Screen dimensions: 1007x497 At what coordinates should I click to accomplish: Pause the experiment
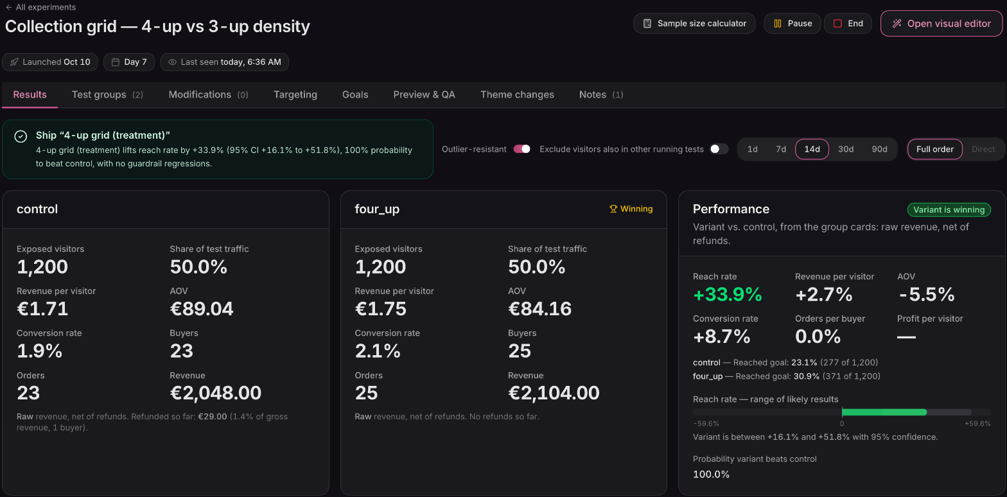coord(792,23)
